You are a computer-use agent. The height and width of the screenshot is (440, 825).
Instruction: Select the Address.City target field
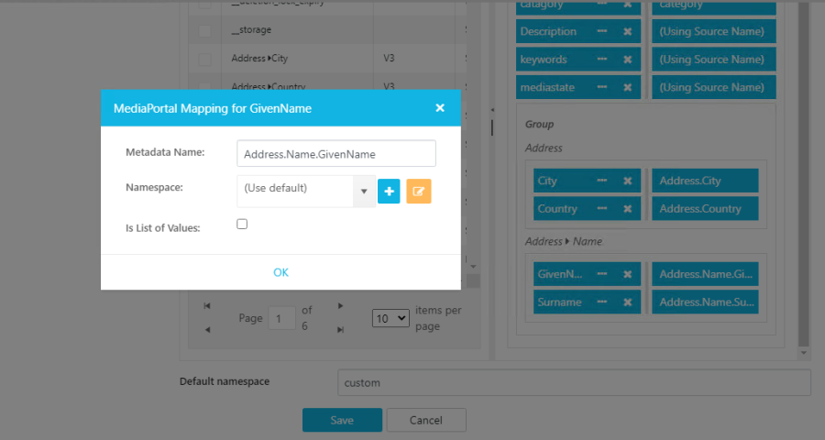point(705,181)
